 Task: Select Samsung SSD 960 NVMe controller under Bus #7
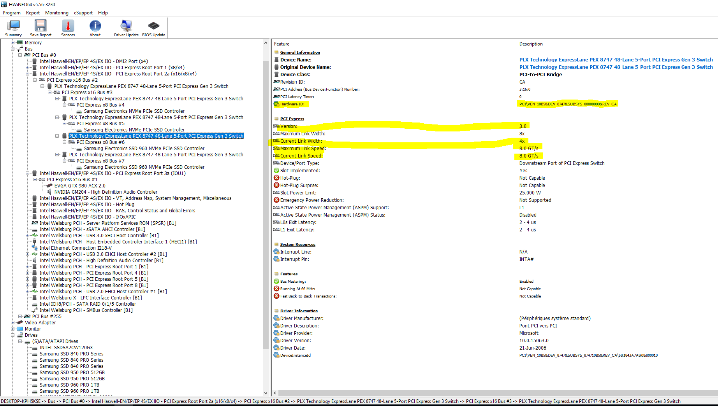click(x=144, y=167)
